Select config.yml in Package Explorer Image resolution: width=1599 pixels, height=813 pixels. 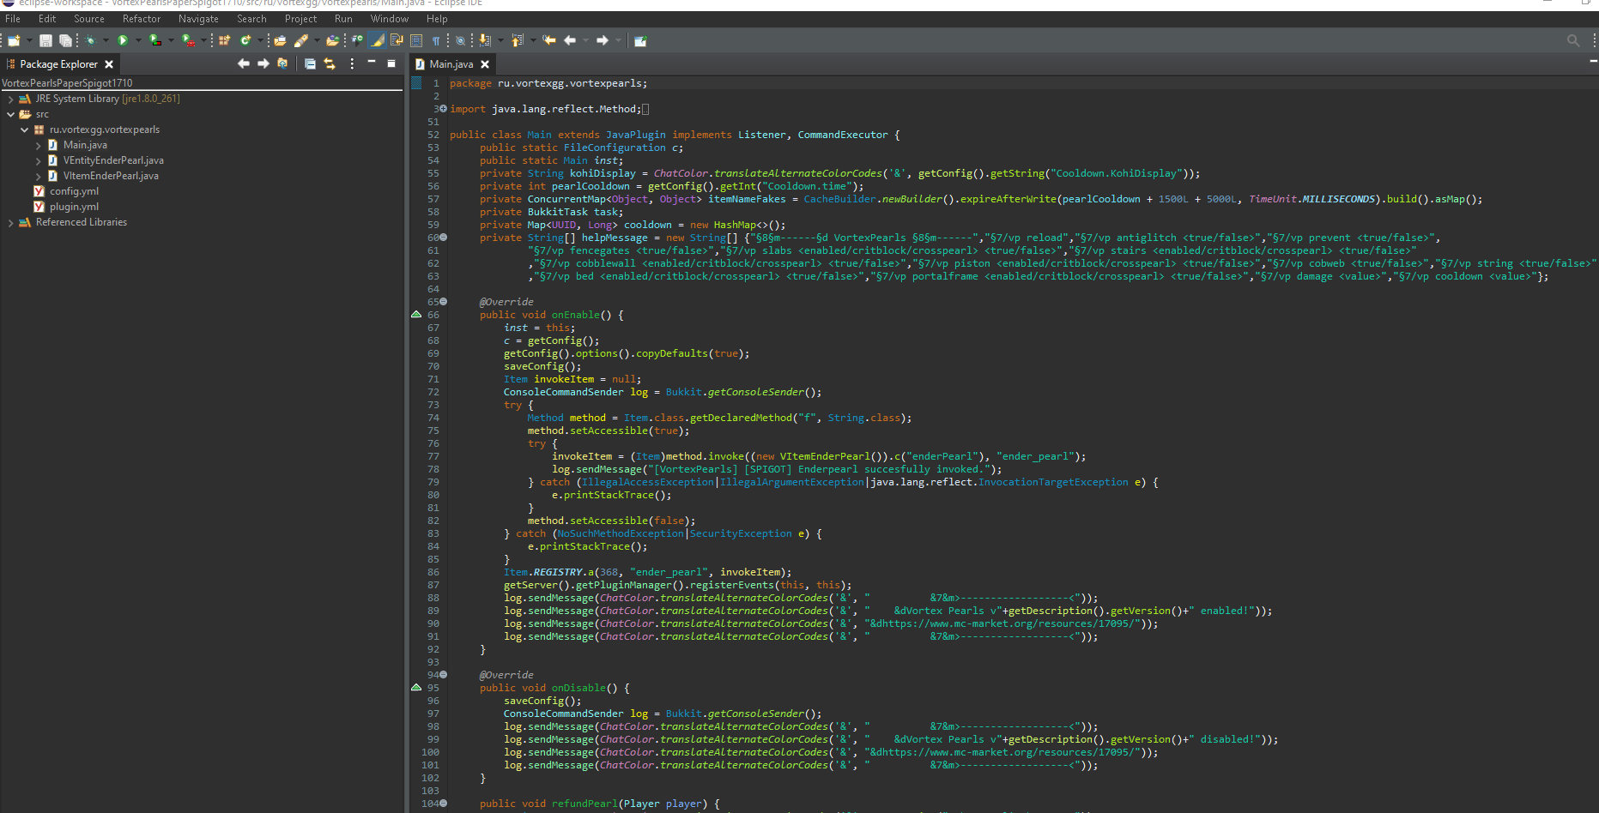[74, 191]
